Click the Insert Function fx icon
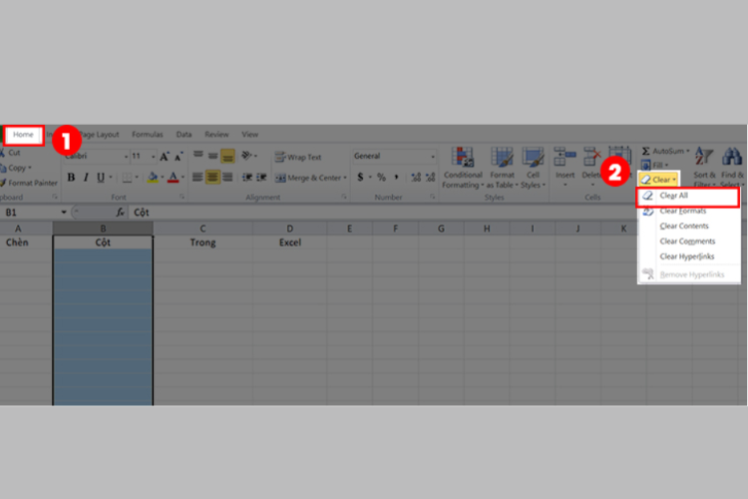The image size is (748, 499). [x=121, y=213]
